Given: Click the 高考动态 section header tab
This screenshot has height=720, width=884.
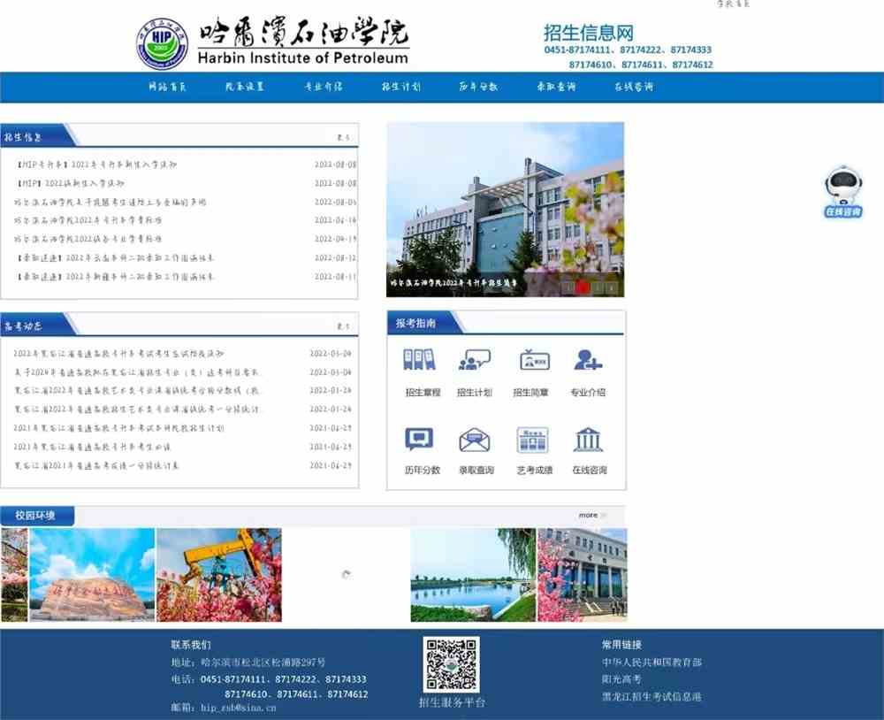Looking at the screenshot, I should tap(23, 326).
